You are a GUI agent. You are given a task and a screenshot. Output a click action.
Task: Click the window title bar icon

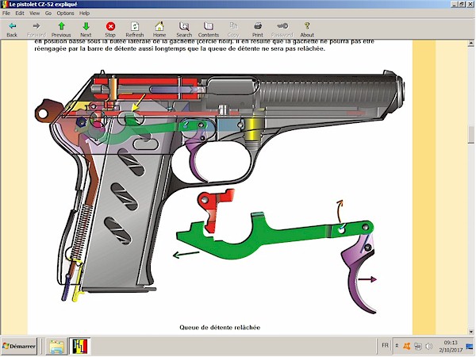(x=4, y=4)
